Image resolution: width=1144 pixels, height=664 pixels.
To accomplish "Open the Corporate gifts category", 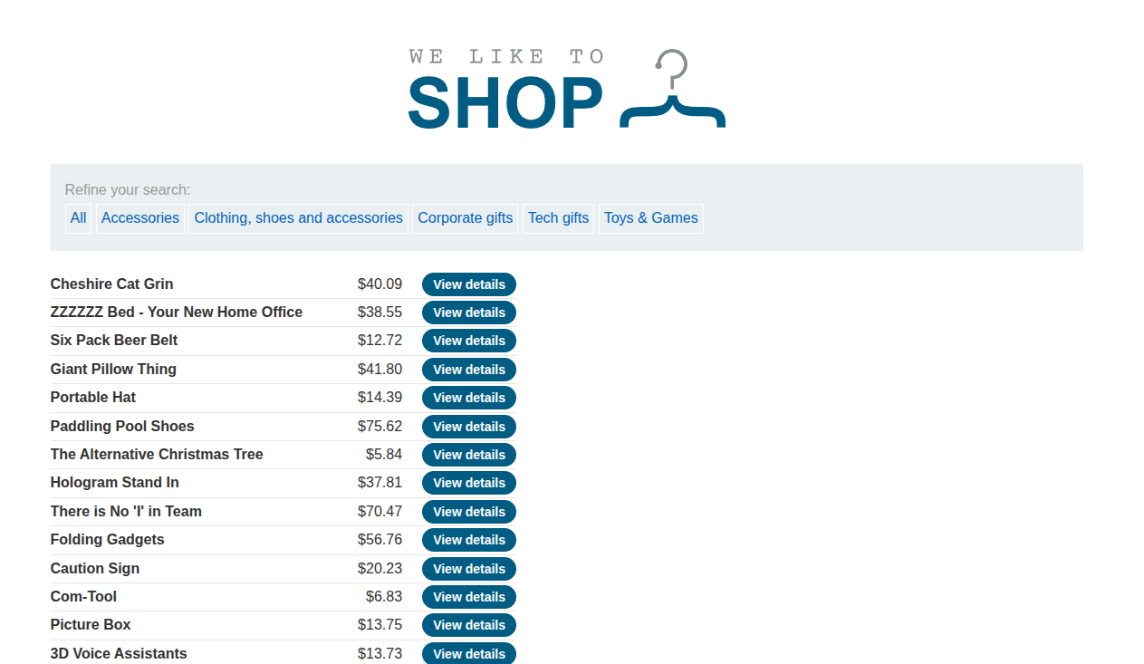I will tap(466, 218).
